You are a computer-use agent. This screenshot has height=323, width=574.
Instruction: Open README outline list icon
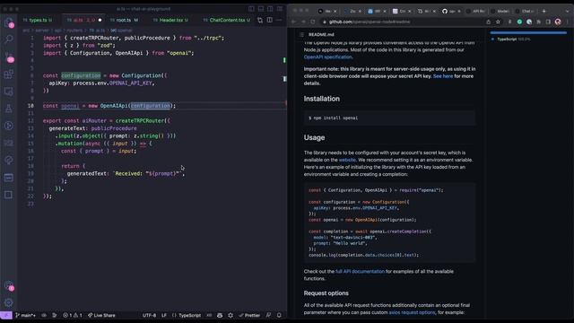click(x=301, y=34)
